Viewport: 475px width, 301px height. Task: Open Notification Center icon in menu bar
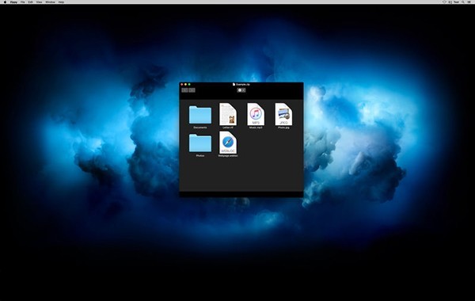469,2
